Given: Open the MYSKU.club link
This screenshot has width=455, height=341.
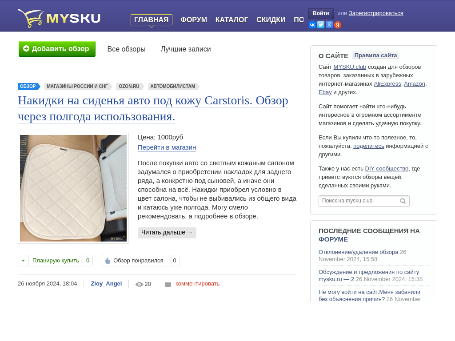Looking at the screenshot, I should (350, 67).
